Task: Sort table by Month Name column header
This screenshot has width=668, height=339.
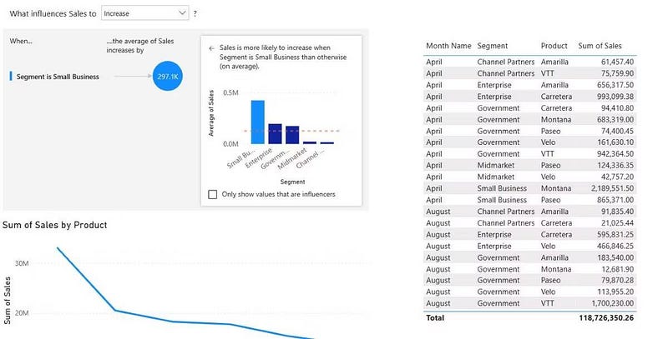Action: [x=448, y=46]
